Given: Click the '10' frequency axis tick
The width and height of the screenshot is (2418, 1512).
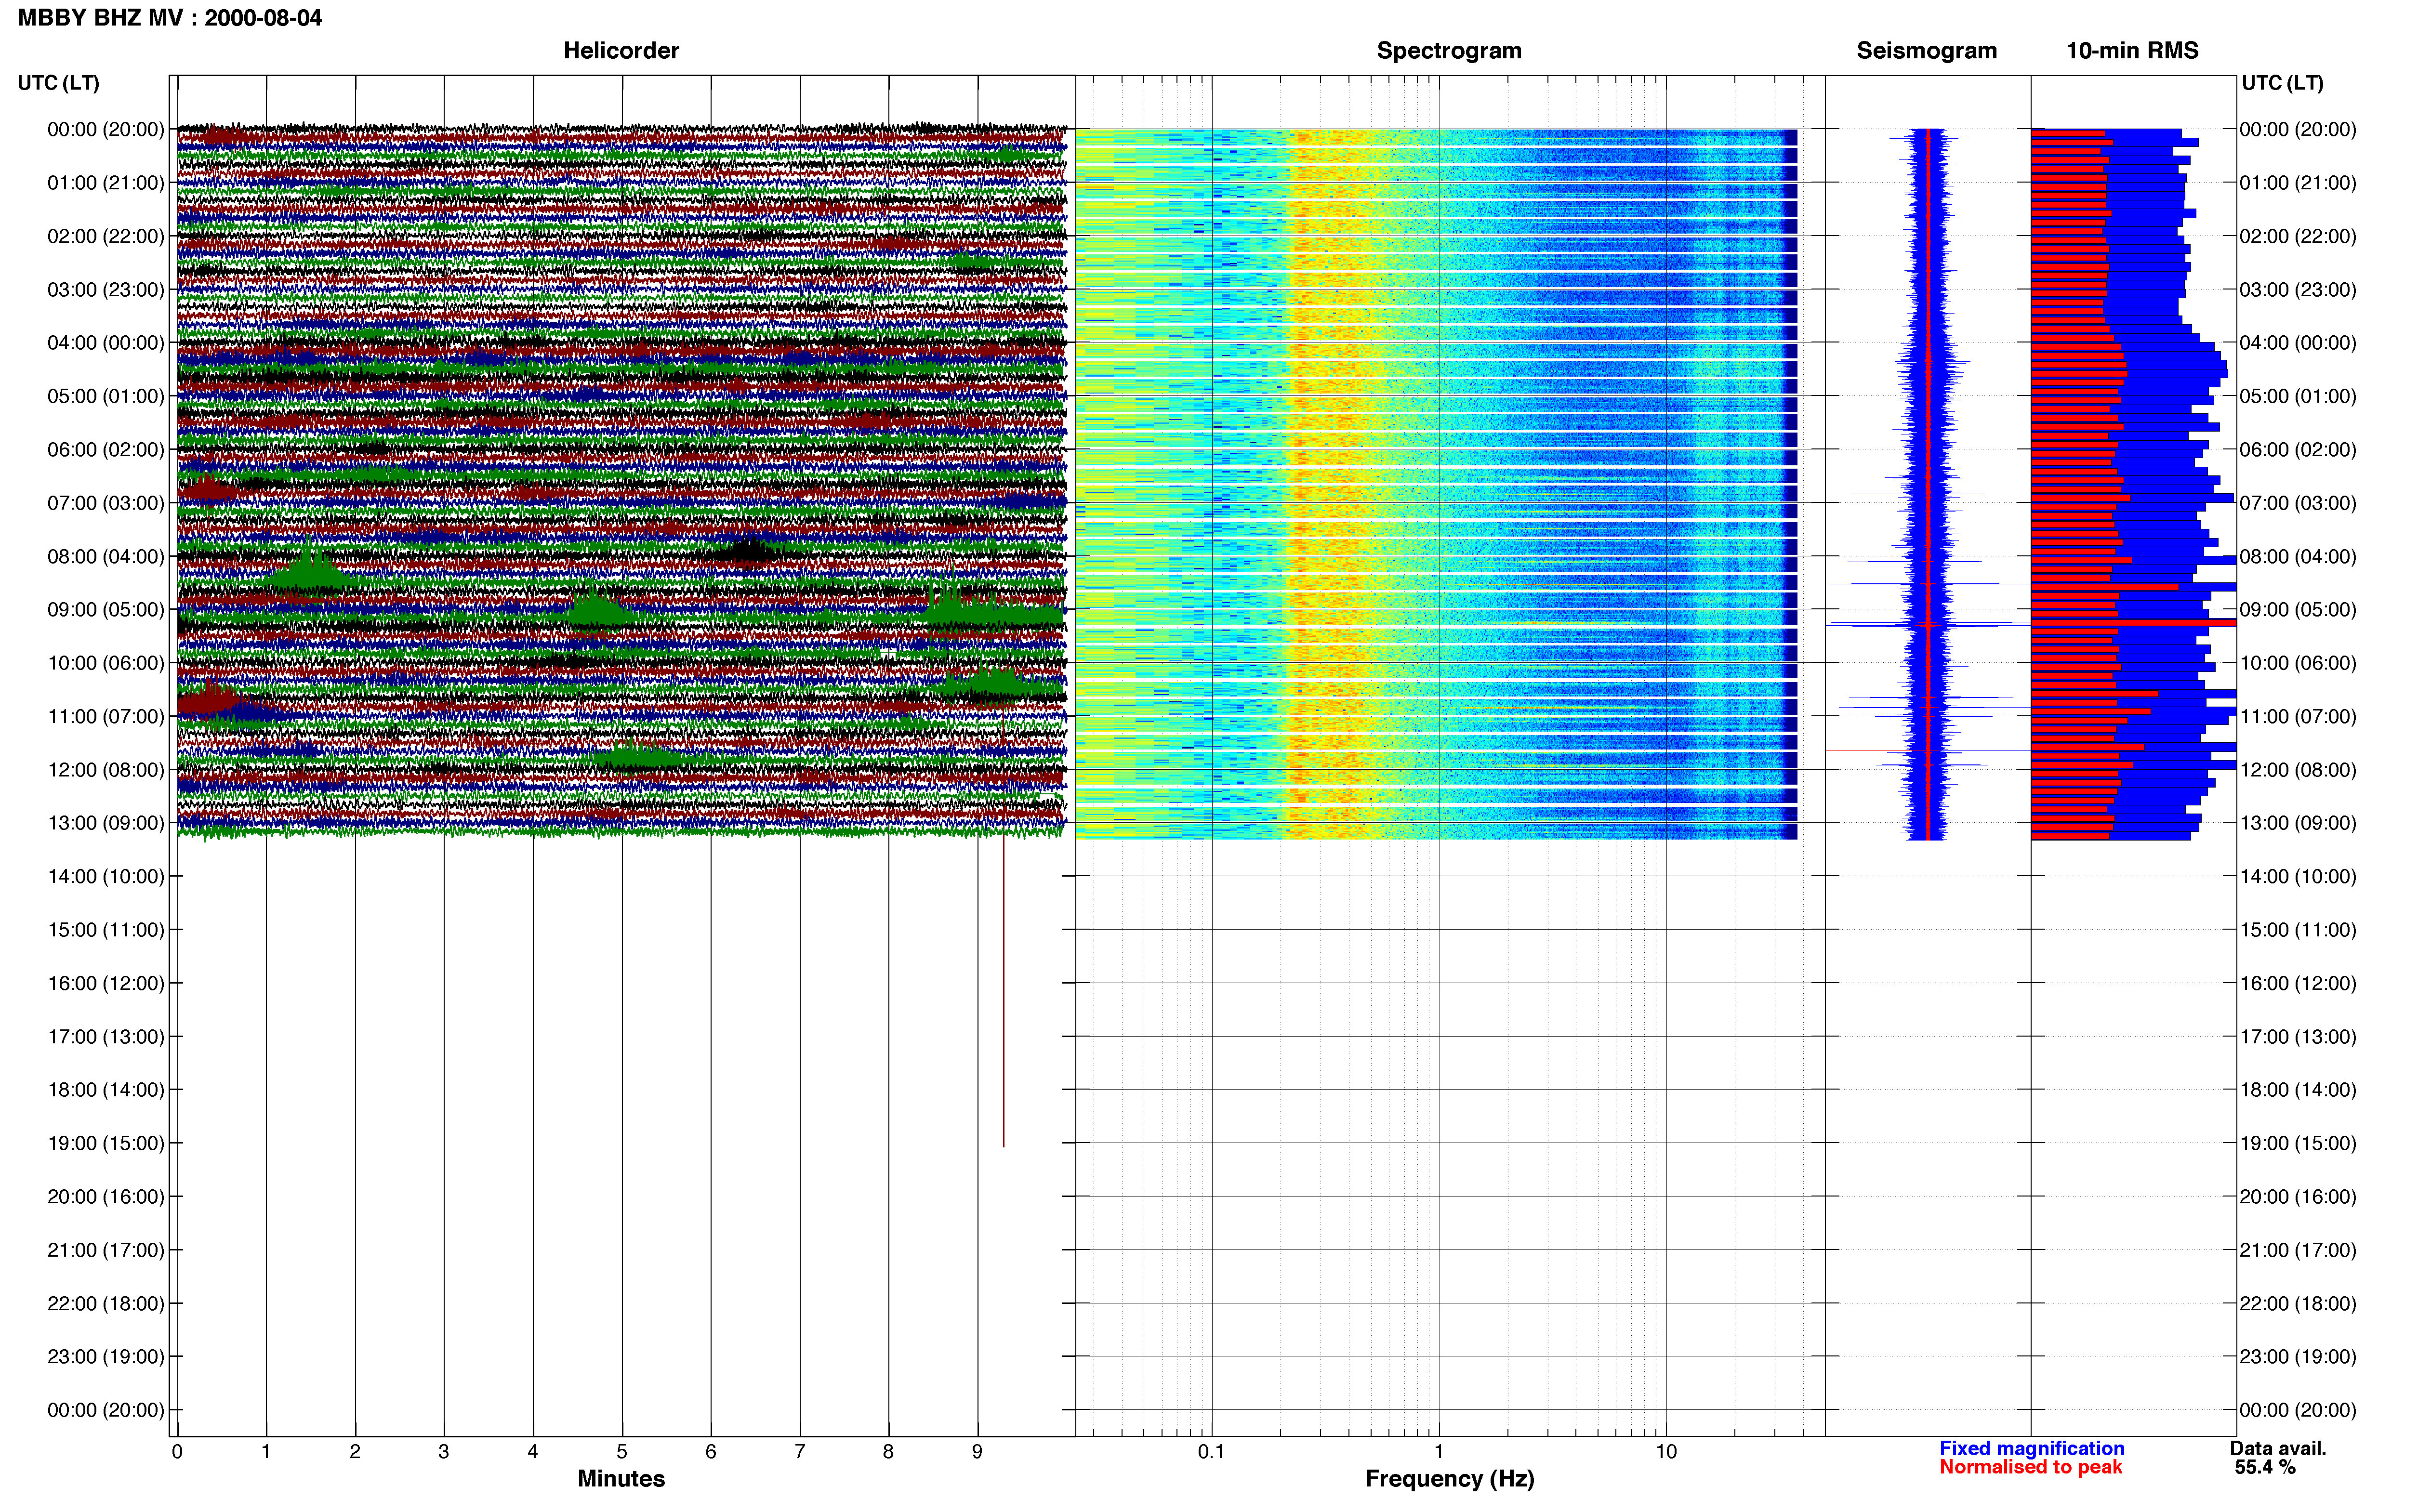Looking at the screenshot, I should tap(1666, 1452).
